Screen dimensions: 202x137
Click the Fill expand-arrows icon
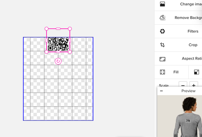point(162,72)
